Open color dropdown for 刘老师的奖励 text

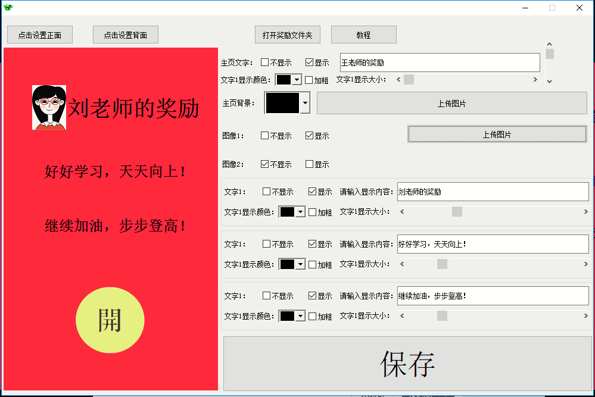click(301, 212)
